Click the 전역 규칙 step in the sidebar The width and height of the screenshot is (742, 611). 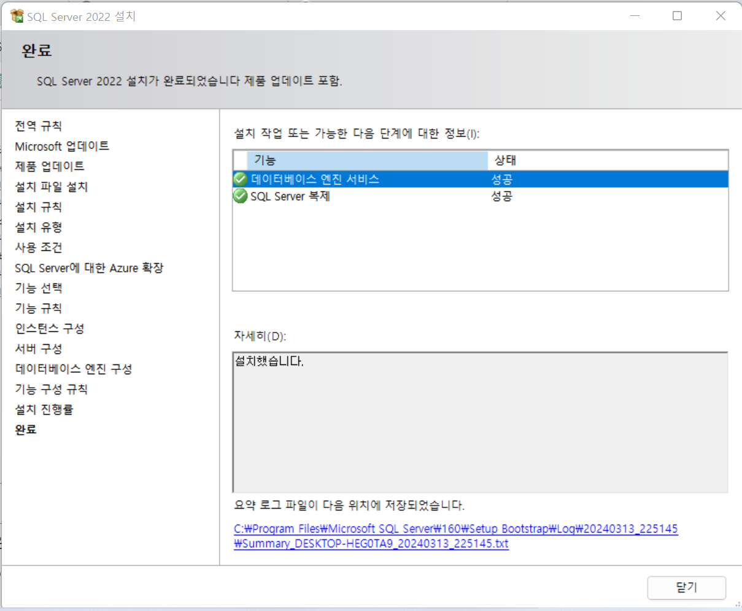click(38, 126)
